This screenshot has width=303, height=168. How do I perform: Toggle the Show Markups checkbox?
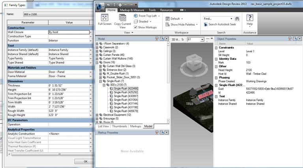pos(136,27)
